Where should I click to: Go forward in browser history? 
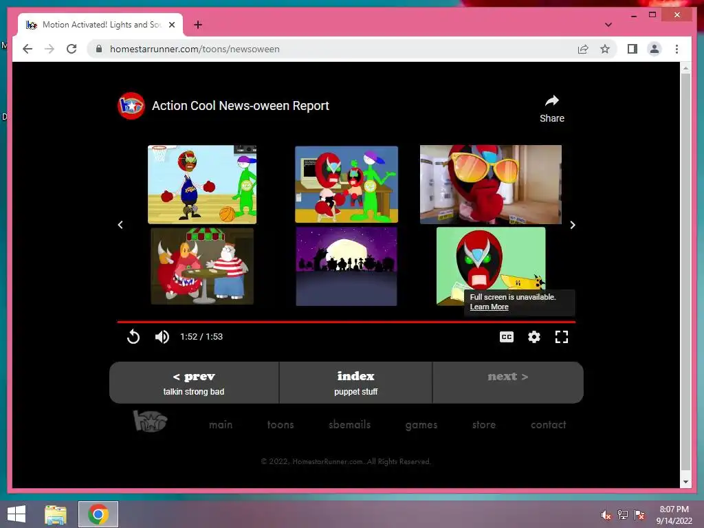49,49
